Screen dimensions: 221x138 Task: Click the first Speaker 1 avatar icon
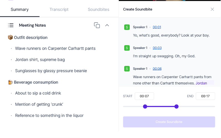coord(127,27)
